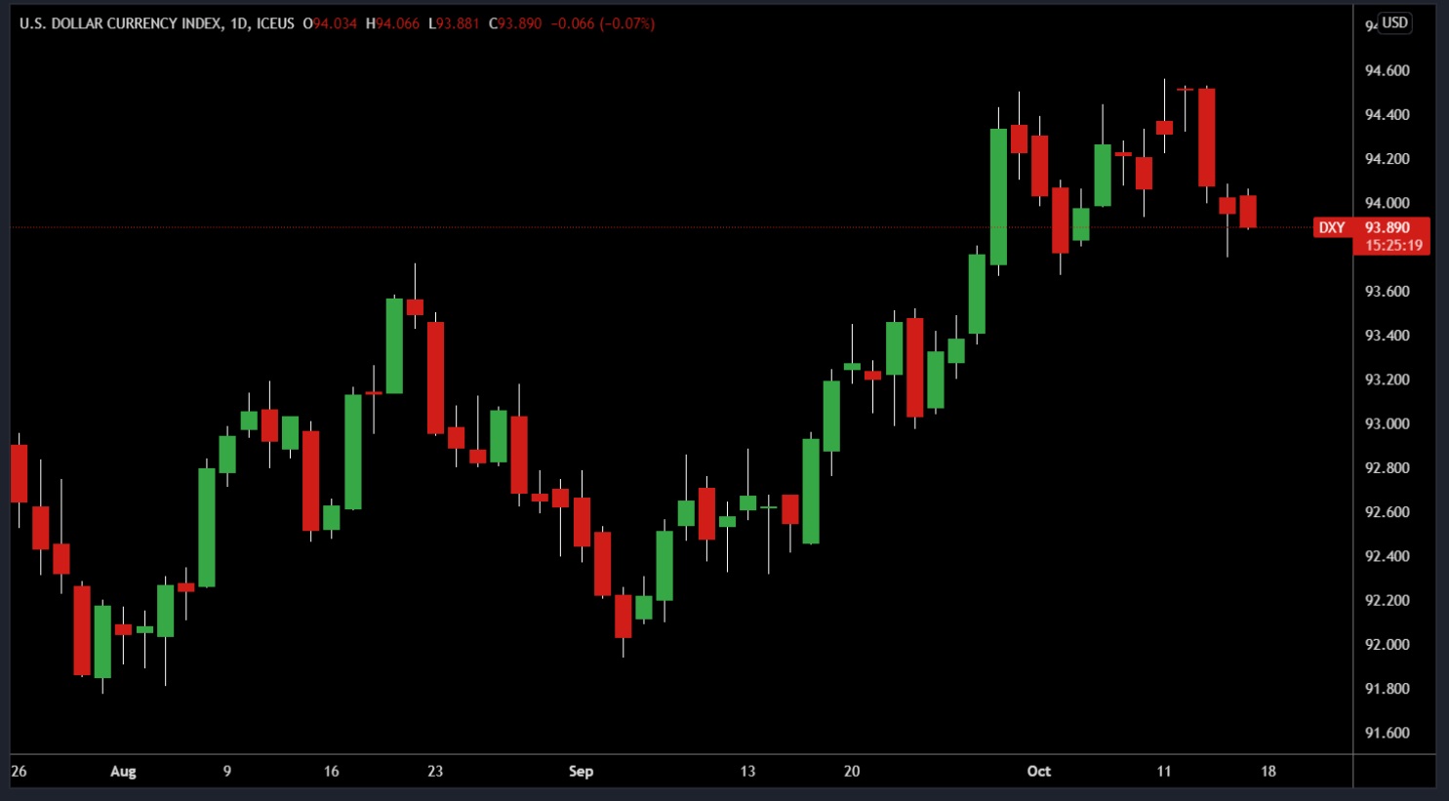1449x801 pixels.
Task: Click the ICEUS exchange label
Action: 275,23
